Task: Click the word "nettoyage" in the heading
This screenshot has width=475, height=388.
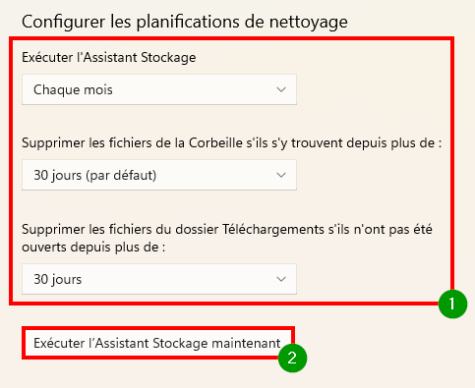Action: point(309,23)
